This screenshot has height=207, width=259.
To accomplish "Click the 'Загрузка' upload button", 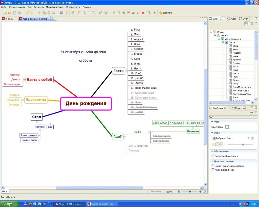I will coord(166,13).
